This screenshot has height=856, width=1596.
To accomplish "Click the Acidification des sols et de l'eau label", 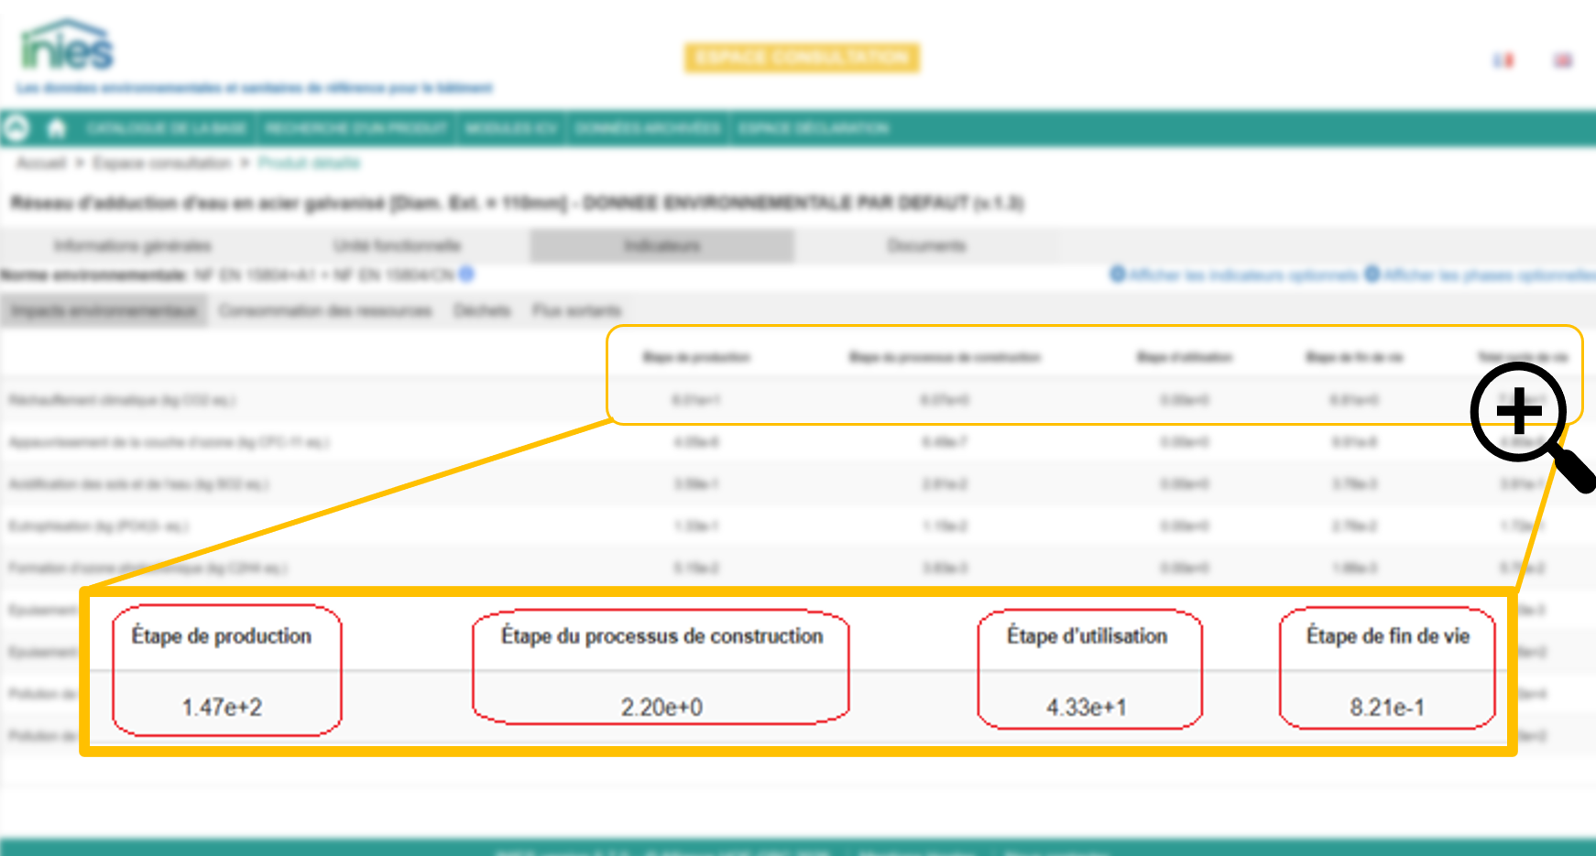I will coord(138,484).
